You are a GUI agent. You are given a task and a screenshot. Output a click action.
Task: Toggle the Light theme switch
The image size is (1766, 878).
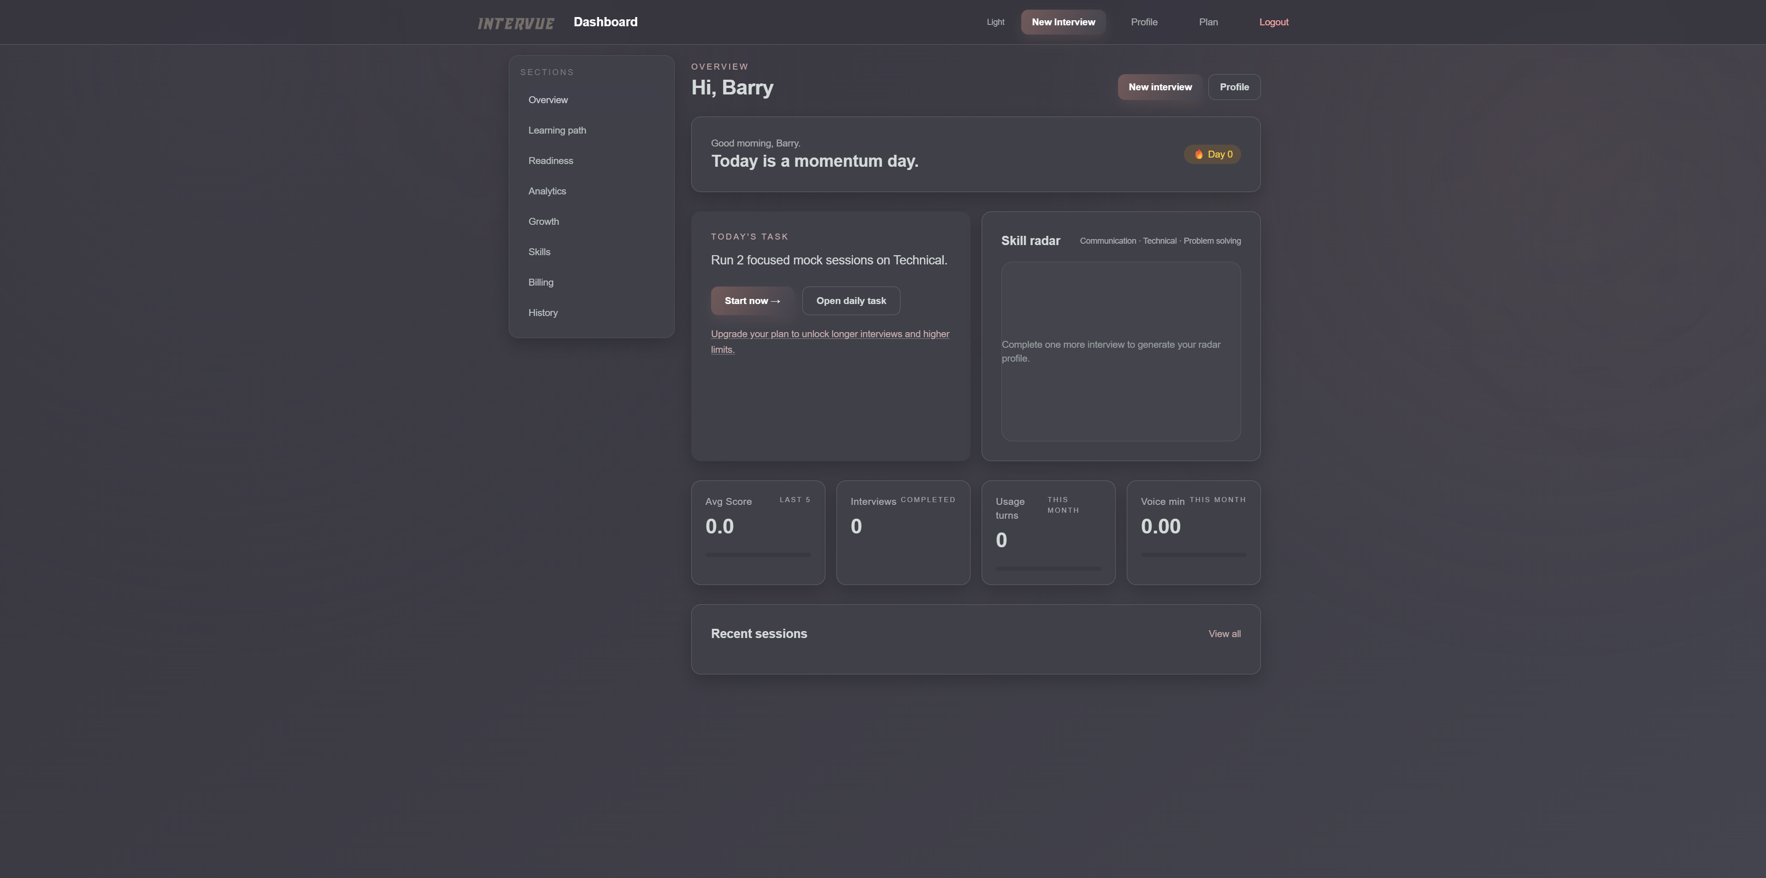tap(995, 22)
